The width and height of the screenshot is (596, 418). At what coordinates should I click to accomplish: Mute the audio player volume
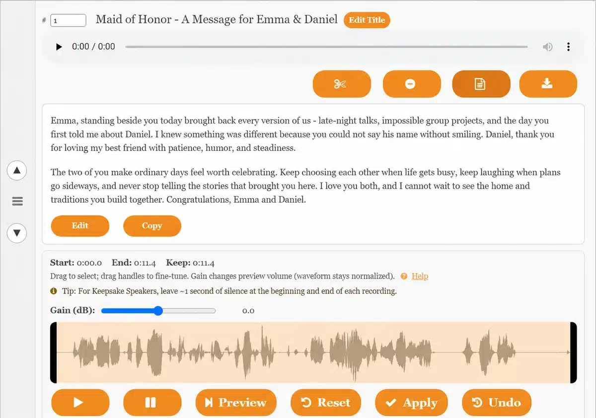point(547,47)
